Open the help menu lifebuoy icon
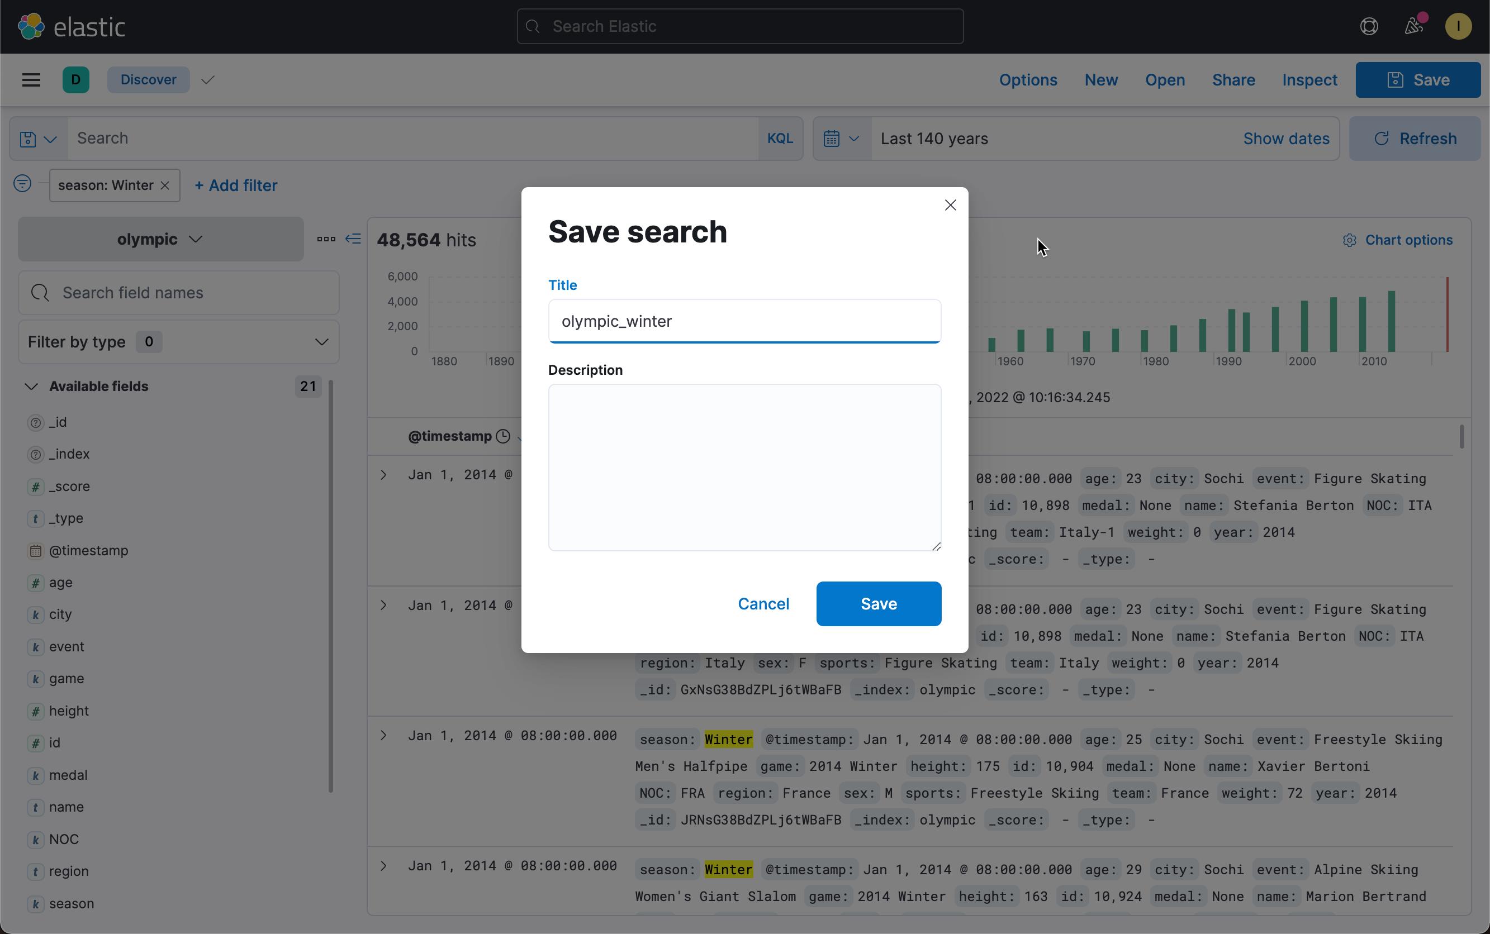The height and width of the screenshot is (934, 1490). (x=1369, y=27)
